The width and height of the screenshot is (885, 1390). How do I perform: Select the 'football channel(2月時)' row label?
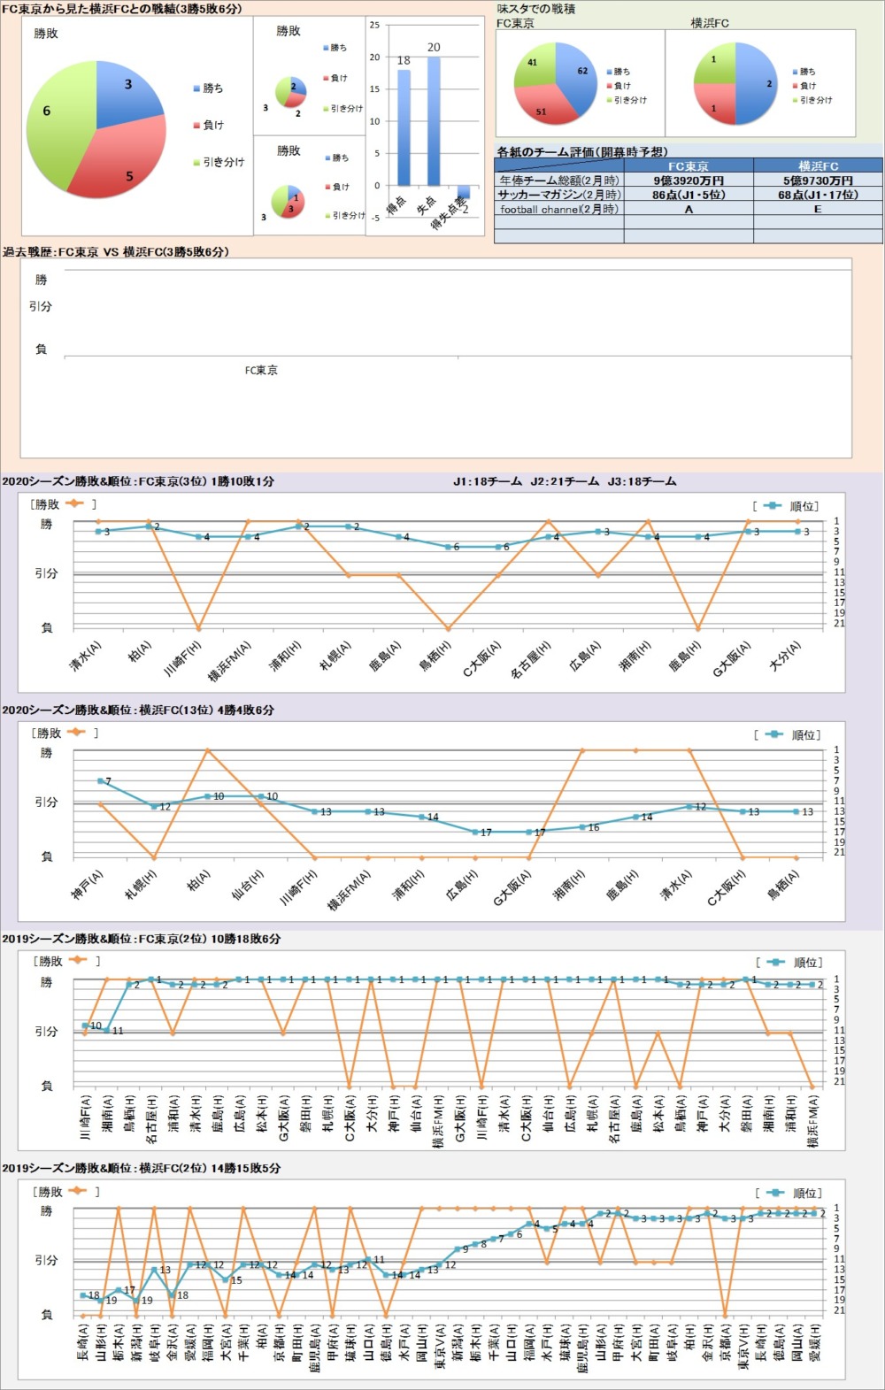pos(559,209)
